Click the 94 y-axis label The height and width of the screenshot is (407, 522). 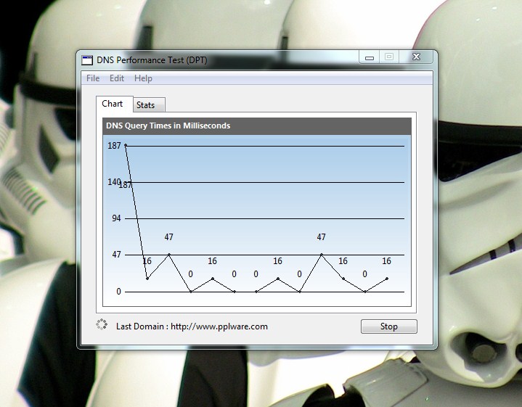tap(116, 218)
